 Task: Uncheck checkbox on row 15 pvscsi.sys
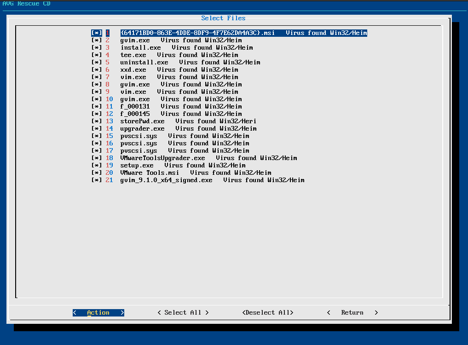(96, 136)
